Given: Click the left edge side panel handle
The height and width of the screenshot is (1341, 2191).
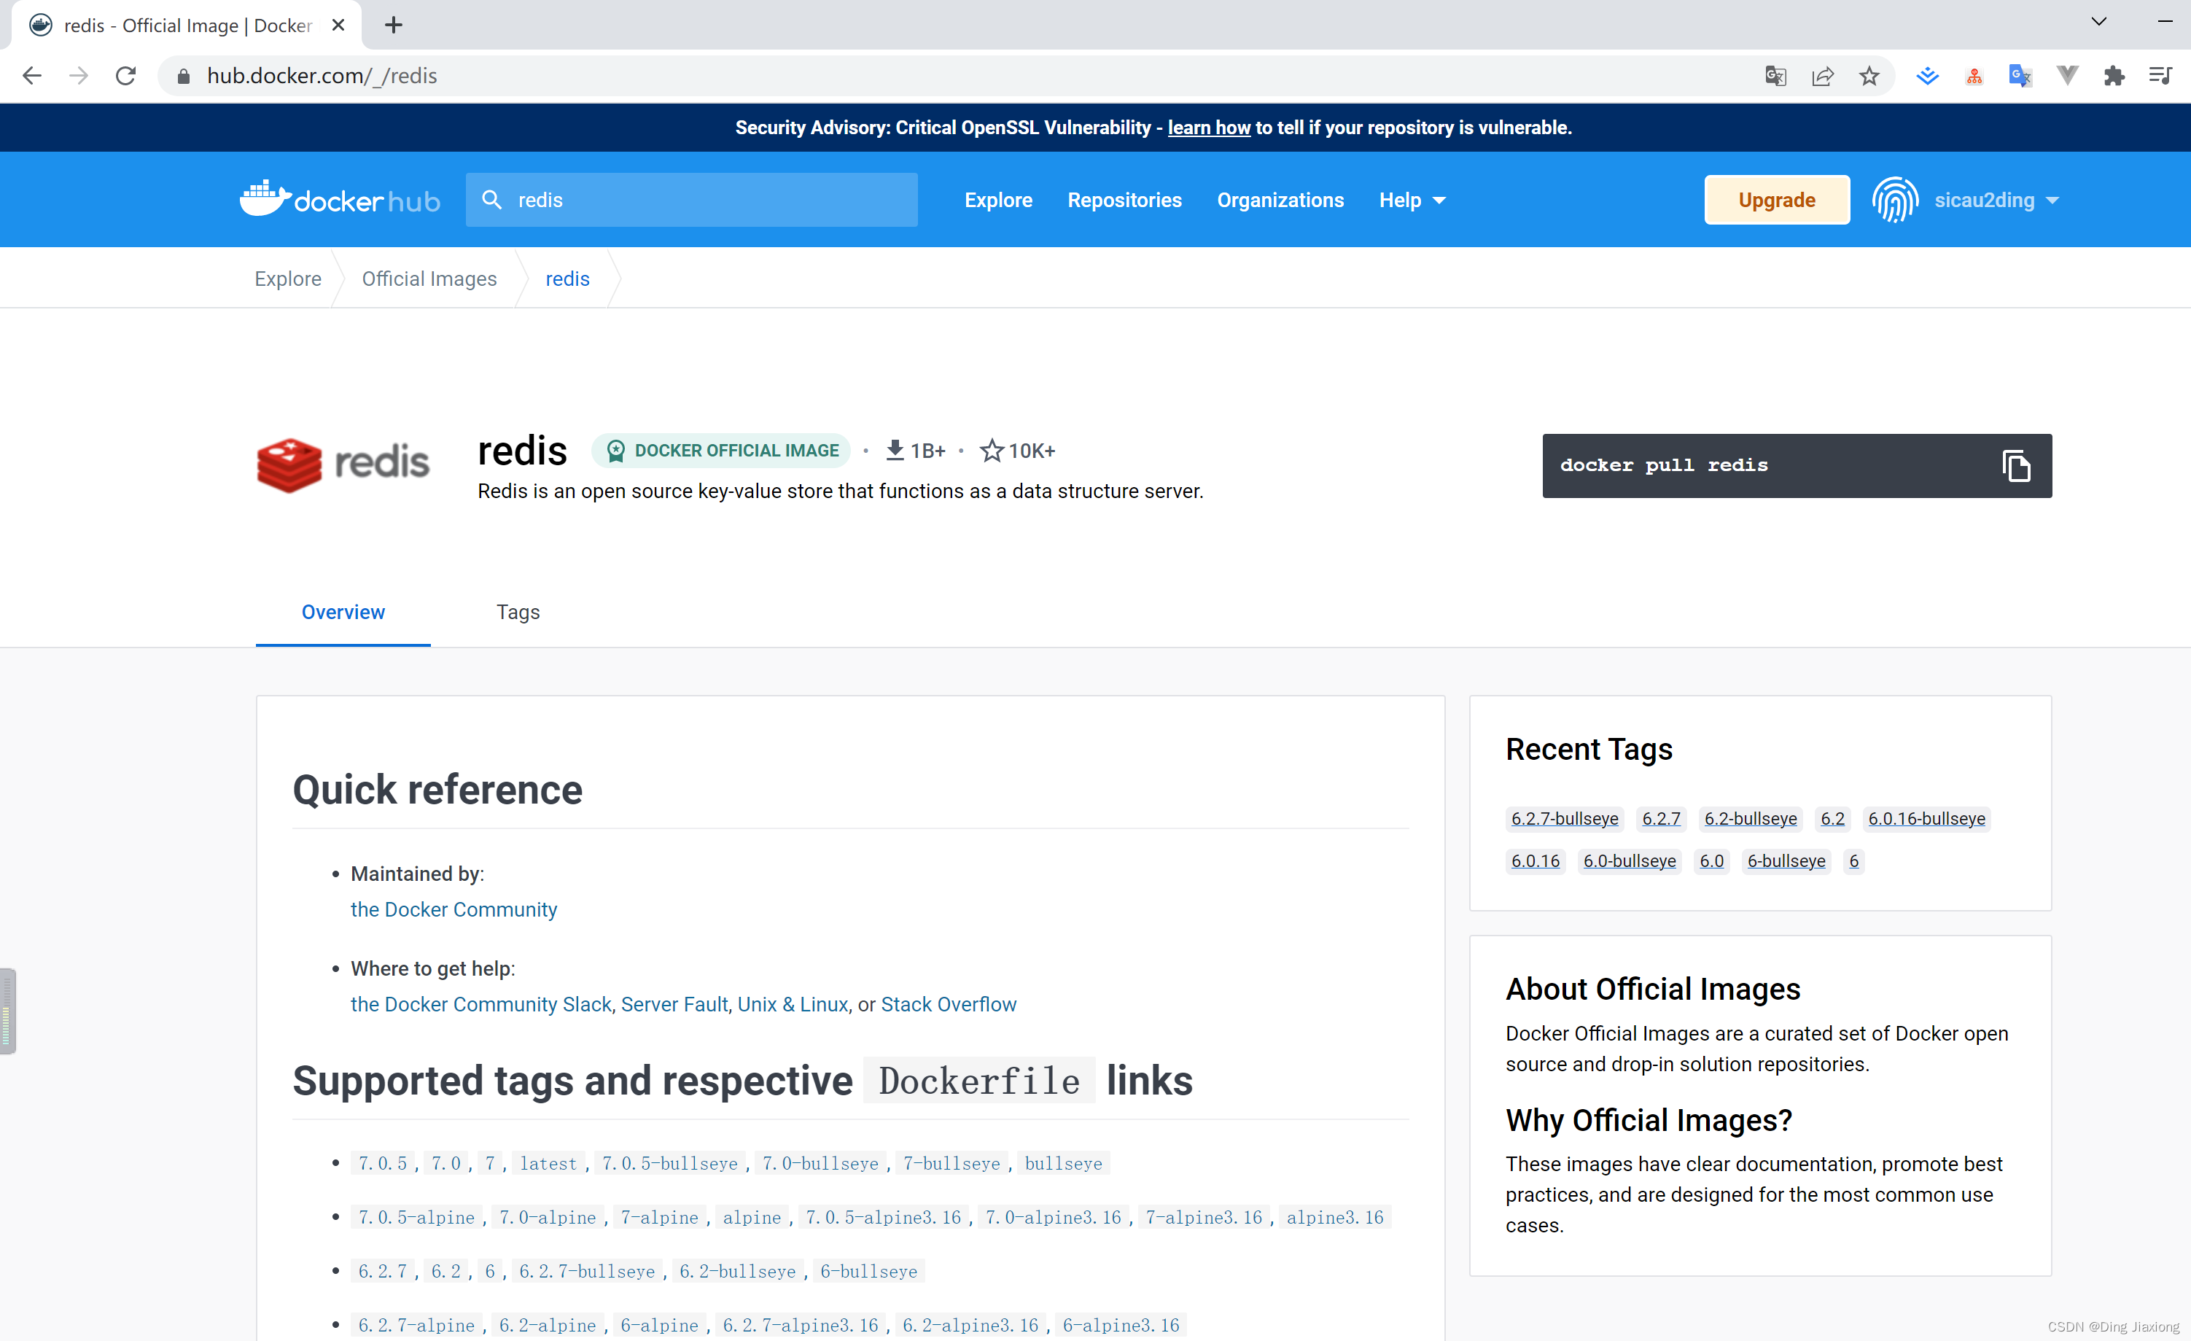Looking at the screenshot, I should (8, 1011).
